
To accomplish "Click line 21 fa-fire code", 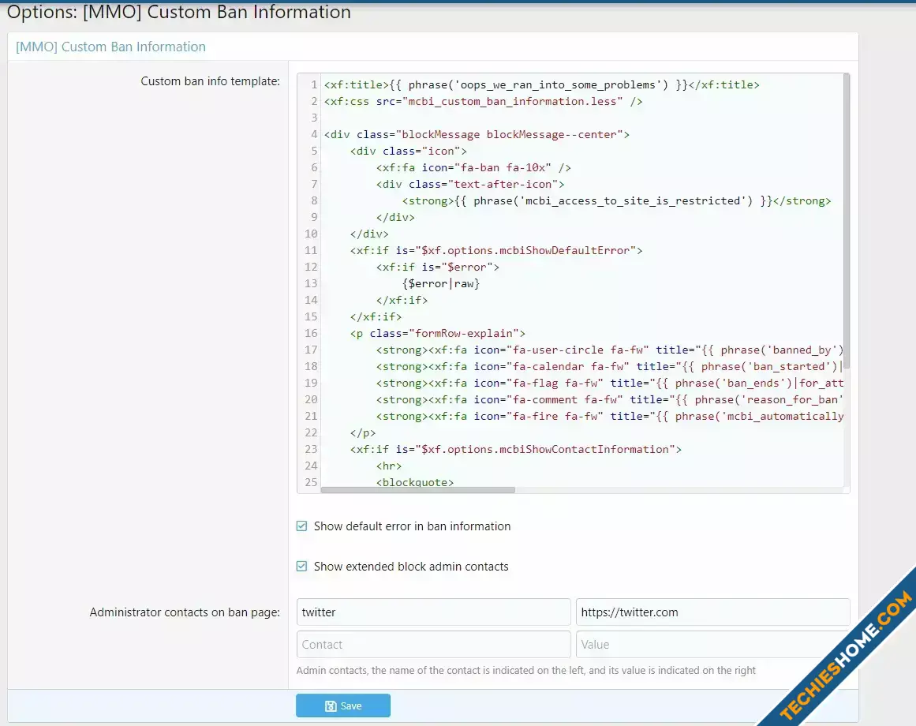I will 610,416.
